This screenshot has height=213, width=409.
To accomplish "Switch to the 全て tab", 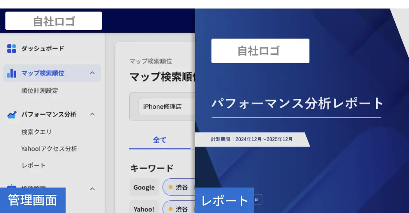I will pyautogui.click(x=160, y=140).
